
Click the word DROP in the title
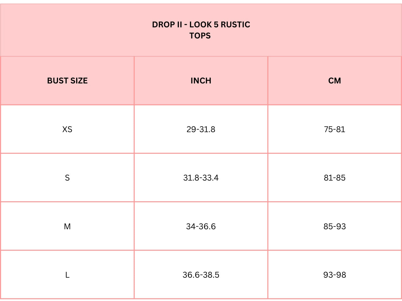[x=163, y=25]
